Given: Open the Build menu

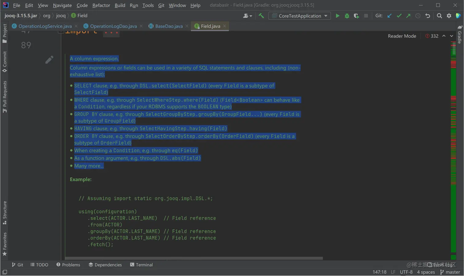Looking at the screenshot, I should click(120, 5).
